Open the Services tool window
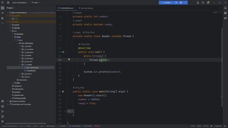This screenshot has width=228, height=128. tap(2, 101)
